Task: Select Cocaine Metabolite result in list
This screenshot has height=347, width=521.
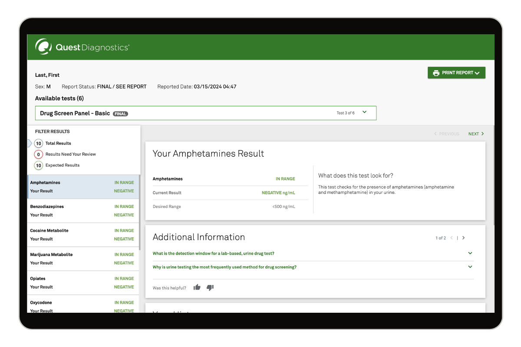Action: tap(82, 235)
